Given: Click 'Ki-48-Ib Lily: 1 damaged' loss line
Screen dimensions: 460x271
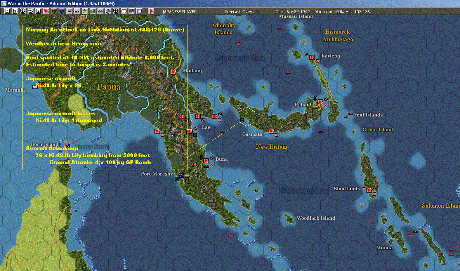Looking at the screenshot, I should tap(69, 120).
